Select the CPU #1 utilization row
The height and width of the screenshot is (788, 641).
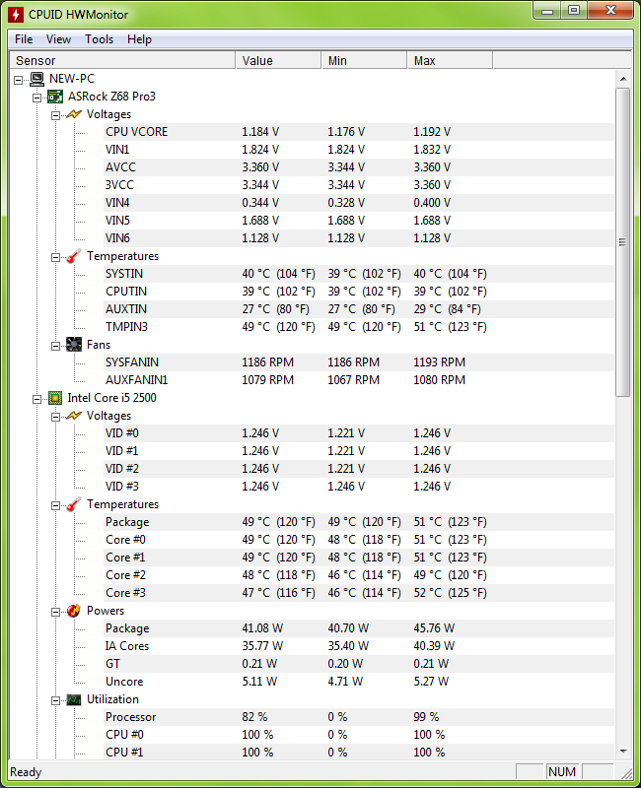click(x=359, y=753)
